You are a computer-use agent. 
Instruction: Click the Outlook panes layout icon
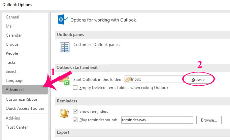click(x=64, y=47)
